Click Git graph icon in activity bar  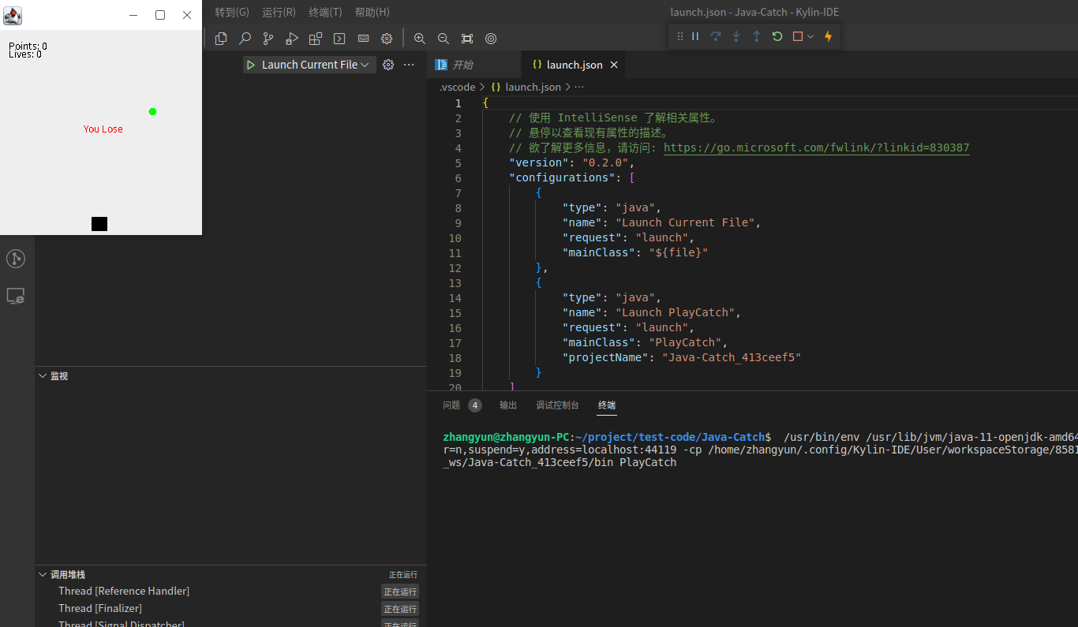point(16,259)
